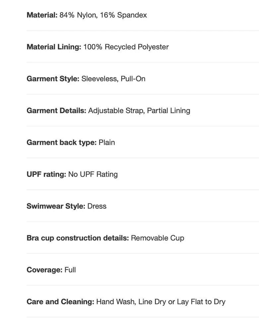Click No UPF Rating value

[93, 174]
